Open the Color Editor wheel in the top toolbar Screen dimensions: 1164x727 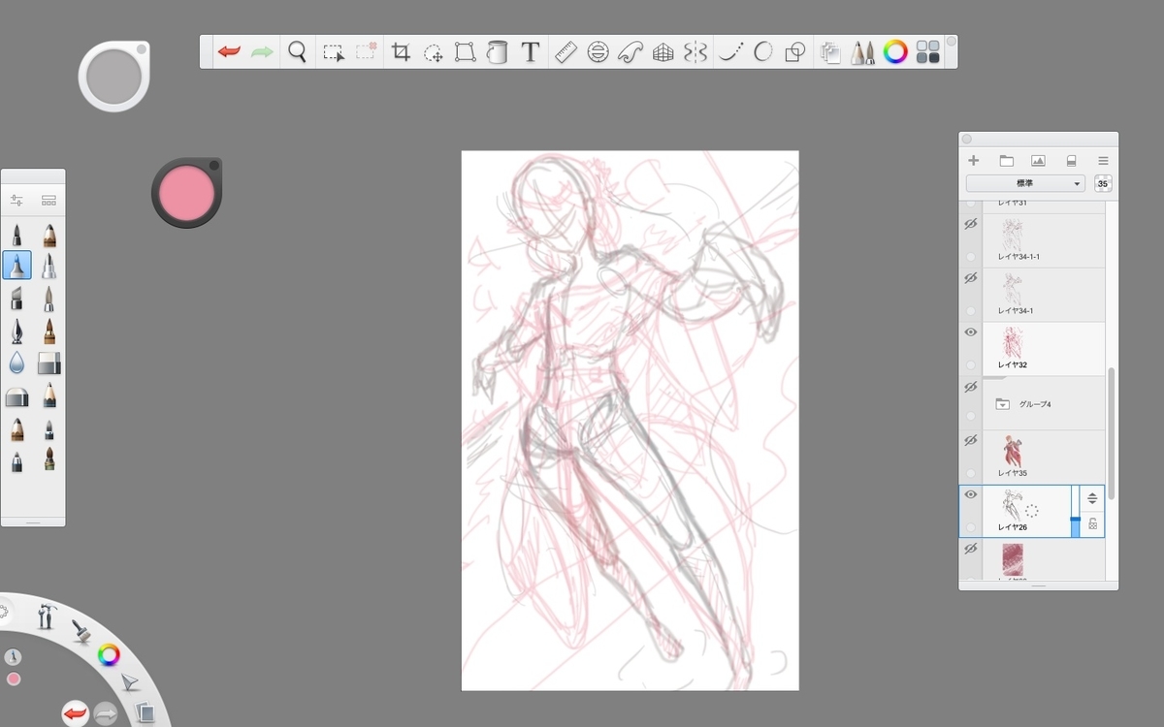tap(895, 52)
